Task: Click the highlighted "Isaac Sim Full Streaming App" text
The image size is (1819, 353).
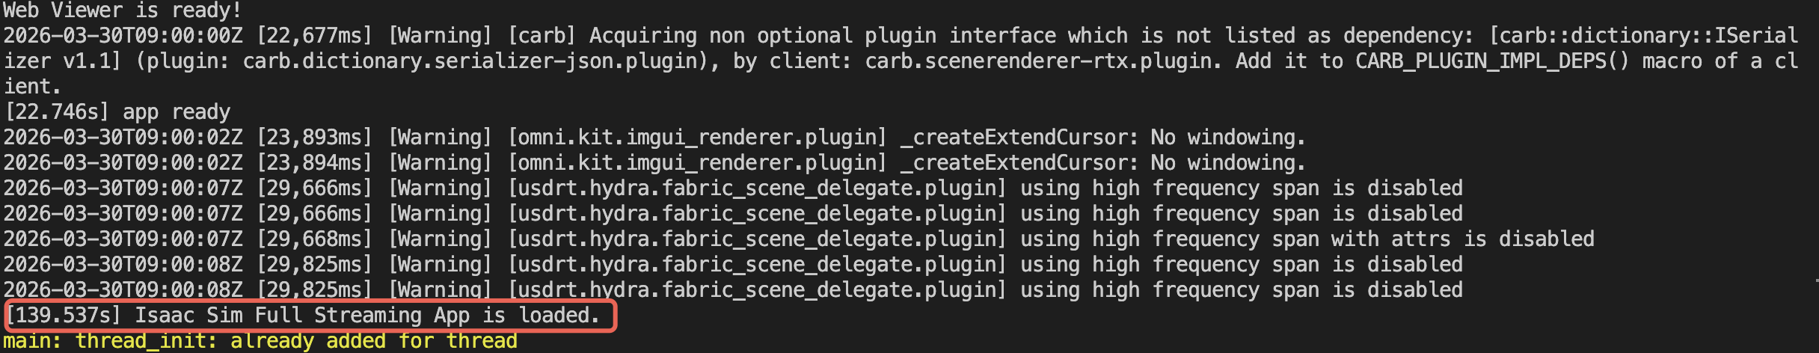Action: coord(302,316)
